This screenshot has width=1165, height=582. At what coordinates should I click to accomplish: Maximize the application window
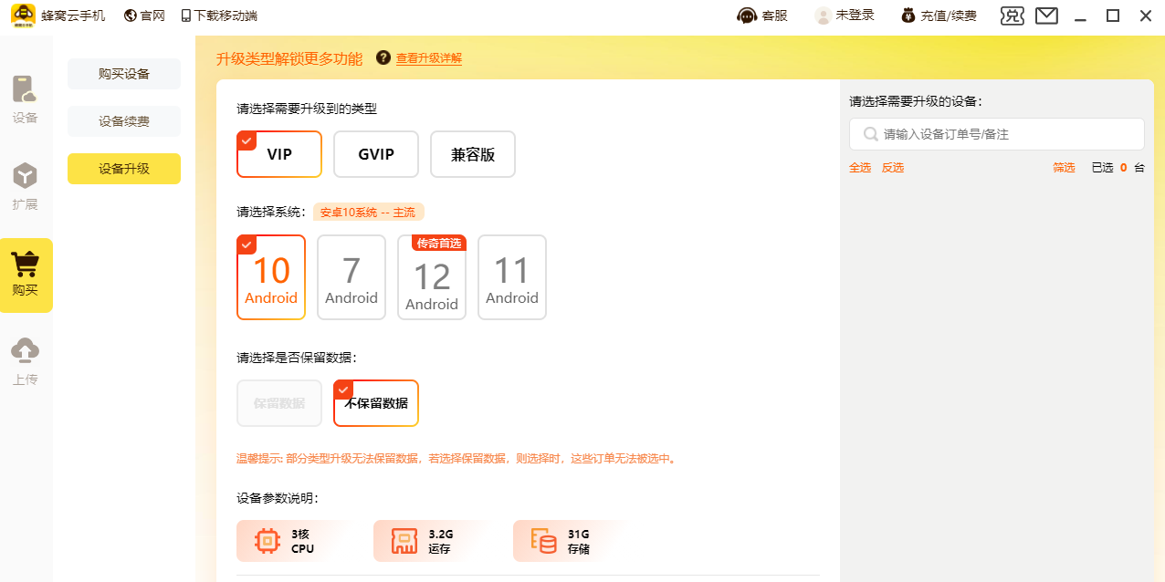pos(1112,16)
